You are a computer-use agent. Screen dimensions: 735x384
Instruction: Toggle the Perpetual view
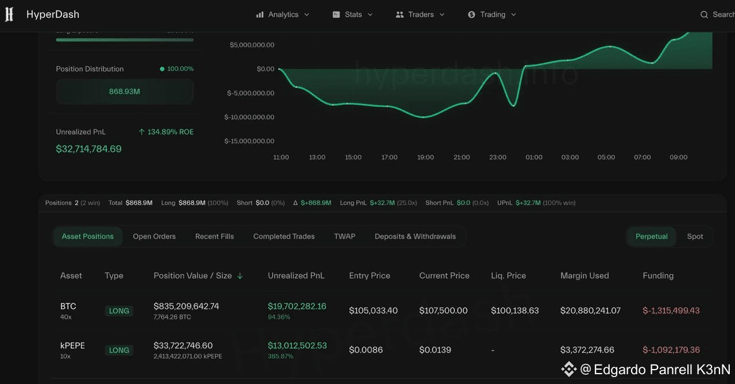[651, 236]
